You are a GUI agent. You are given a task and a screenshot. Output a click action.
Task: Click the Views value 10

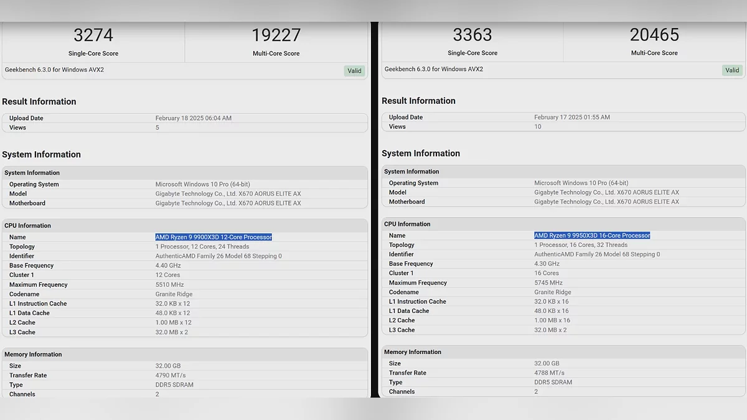(x=538, y=126)
